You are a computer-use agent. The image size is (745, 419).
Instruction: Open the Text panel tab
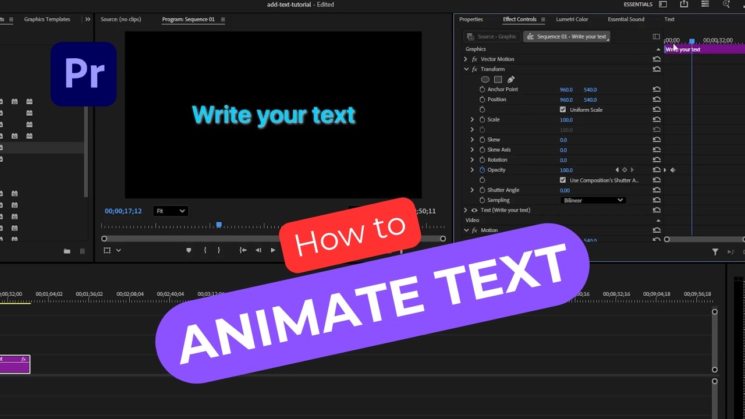click(x=669, y=19)
